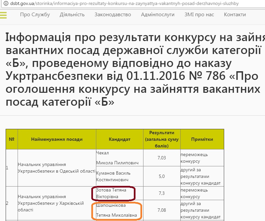Click candidate Чекал Микола Пилипович
Viewport: 265px width, 221px height.
pyautogui.click(x=120, y=158)
